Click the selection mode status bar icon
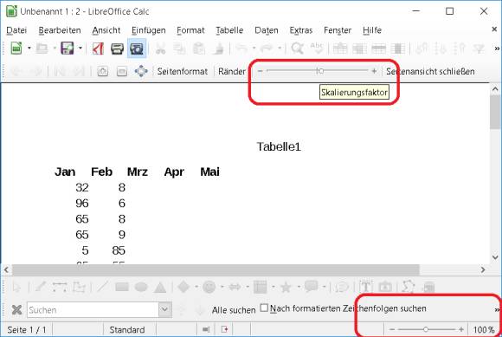The width and height of the screenshot is (502, 337). click(206, 329)
